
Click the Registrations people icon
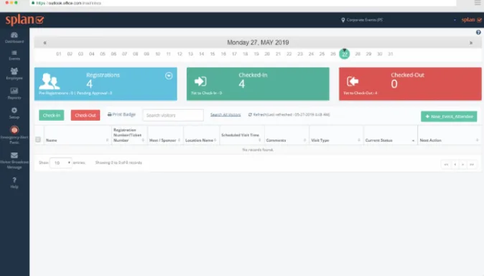pos(50,81)
